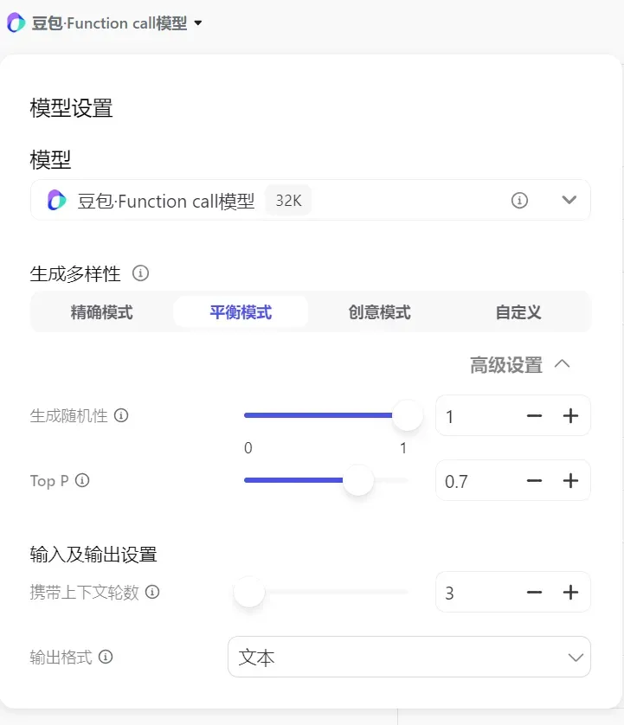Image resolution: width=624 pixels, height=725 pixels.
Task: Decrease 生成随机性 with minus button
Action: (x=534, y=415)
